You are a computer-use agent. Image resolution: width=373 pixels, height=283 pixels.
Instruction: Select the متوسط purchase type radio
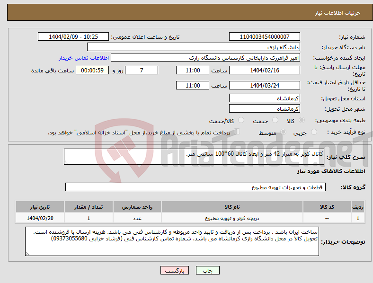(x=283, y=132)
